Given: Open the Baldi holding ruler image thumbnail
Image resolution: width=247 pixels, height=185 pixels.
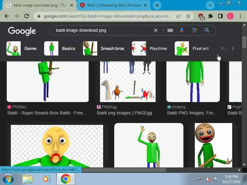Looking at the screenshot, I should (213, 145).
